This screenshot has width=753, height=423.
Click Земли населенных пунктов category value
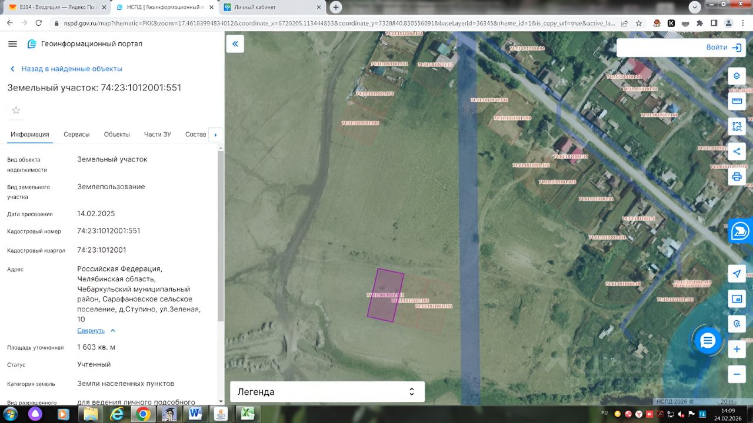click(x=126, y=384)
